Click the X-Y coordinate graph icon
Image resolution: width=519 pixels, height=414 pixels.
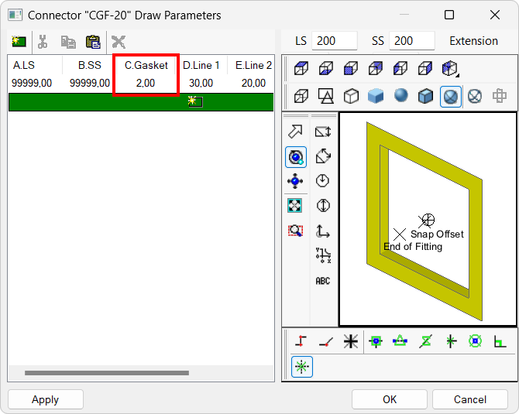point(323,255)
